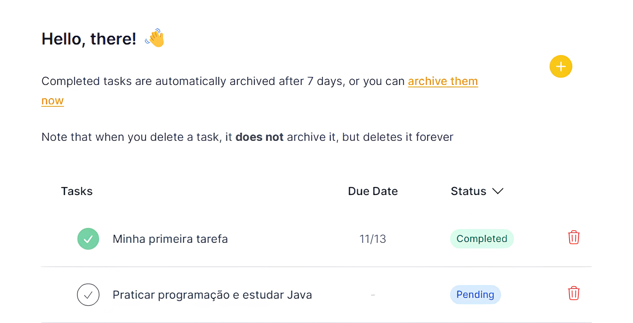633x323 pixels.
Task: Click the Tasks column header
Action: [x=77, y=191]
